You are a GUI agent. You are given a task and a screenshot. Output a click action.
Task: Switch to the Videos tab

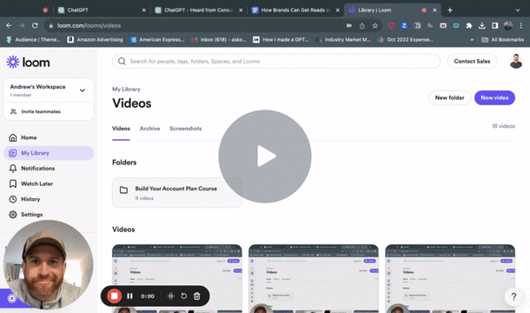(x=121, y=129)
